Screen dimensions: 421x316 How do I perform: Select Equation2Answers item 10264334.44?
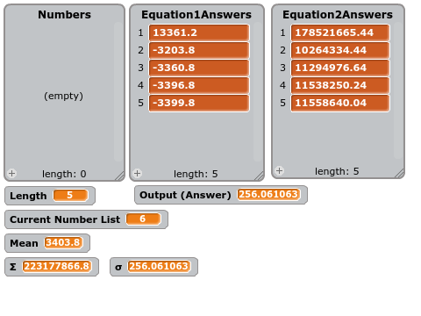click(340, 50)
